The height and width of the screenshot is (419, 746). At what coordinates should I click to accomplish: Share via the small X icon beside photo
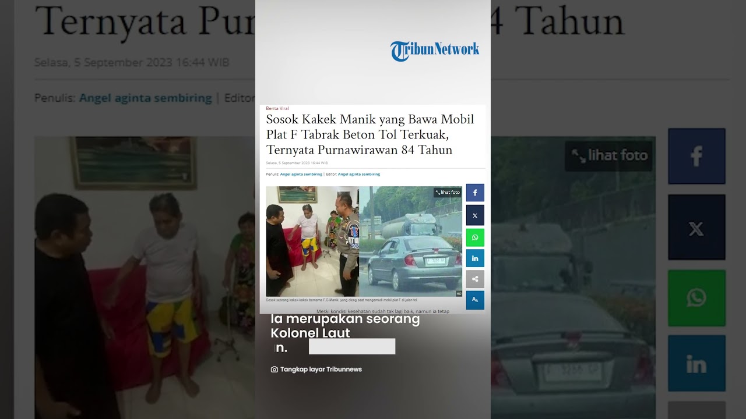tap(475, 215)
